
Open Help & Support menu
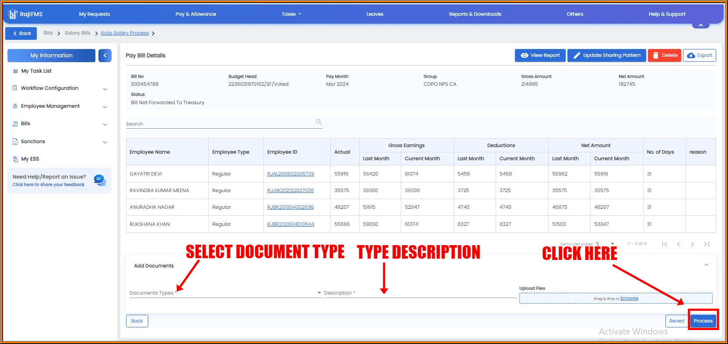click(x=667, y=14)
